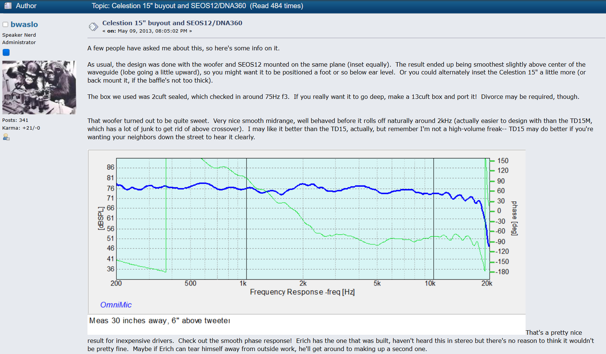Click the 'Karma: +21/-0' text
The width and height of the screenshot is (606, 354).
click(x=21, y=128)
